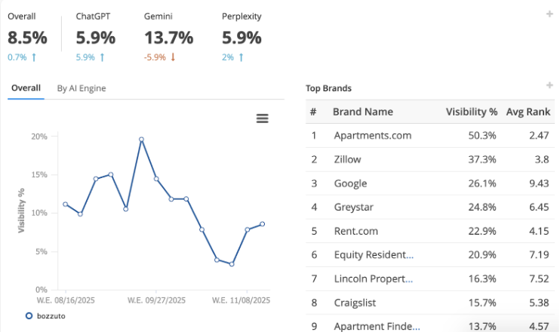Click the ChatGPT up arrow trend icon
The height and width of the screenshot is (335, 560).
(102, 57)
